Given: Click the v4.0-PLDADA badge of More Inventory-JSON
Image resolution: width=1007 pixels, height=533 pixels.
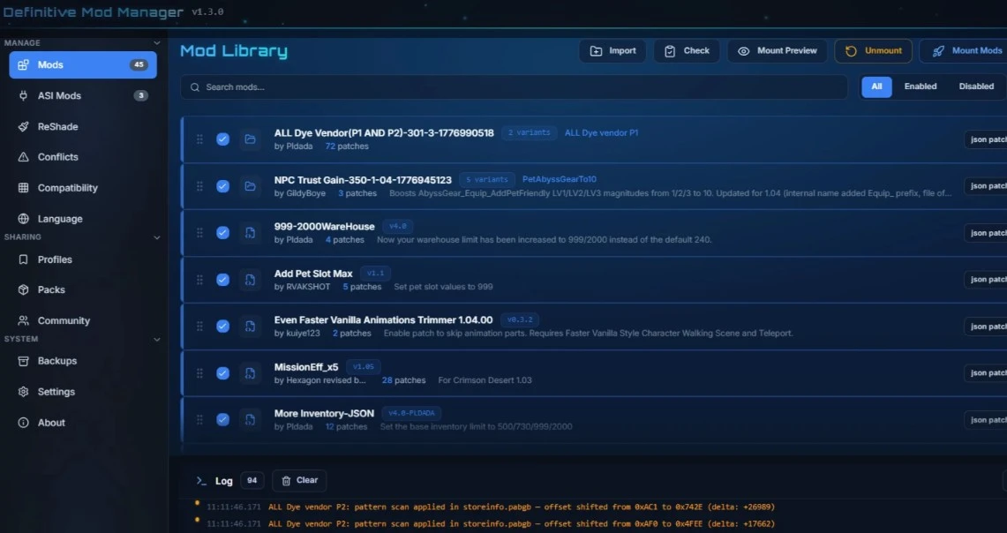Looking at the screenshot, I should click(x=411, y=413).
